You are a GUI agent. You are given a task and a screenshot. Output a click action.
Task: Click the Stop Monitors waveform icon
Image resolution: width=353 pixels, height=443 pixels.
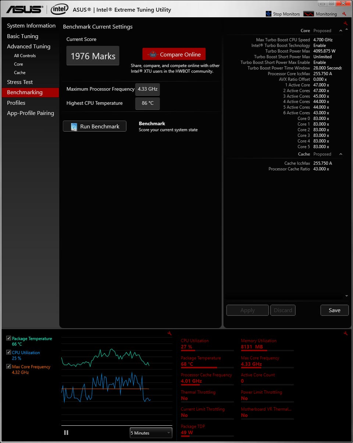[x=268, y=14]
